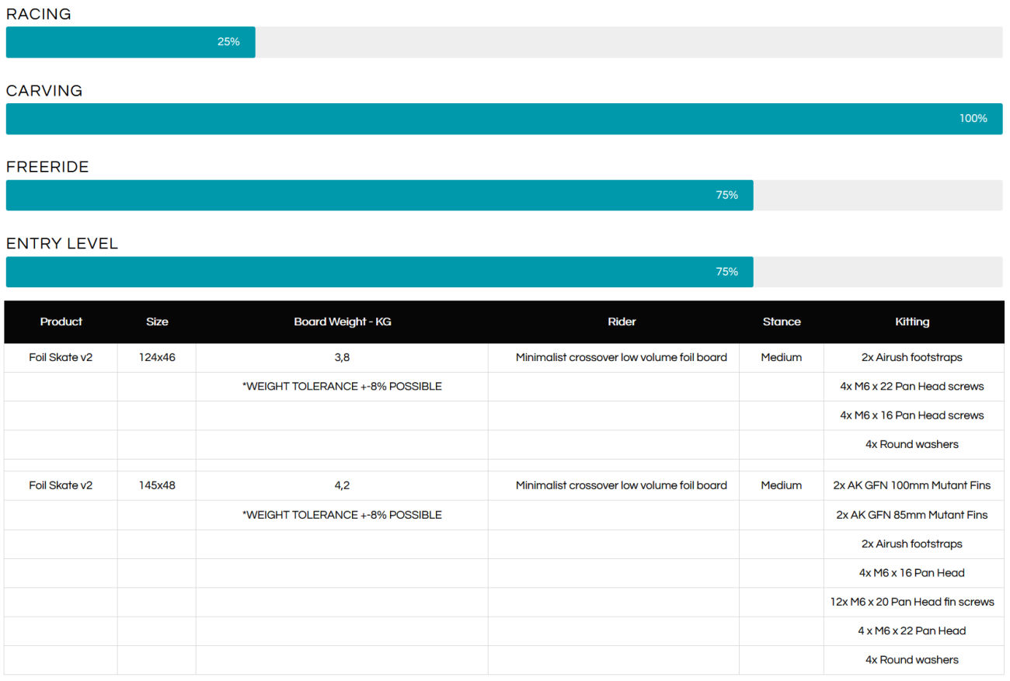Viewport: 1010px width, 681px height.
Task: Select the 4,2 board weight cell
Action: tap(342, 486)
